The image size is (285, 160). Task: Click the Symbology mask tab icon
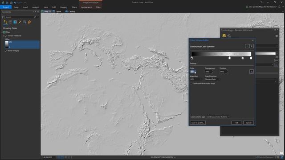pyautogui.click(x=229, y=36)
